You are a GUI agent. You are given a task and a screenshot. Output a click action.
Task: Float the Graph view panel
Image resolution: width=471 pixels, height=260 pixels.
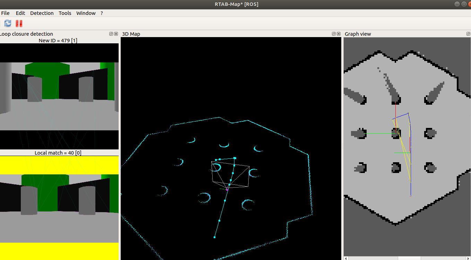pyautogui.click(x=468, y=34)
